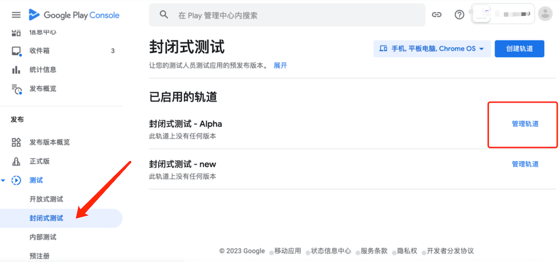The image size is (560, 262).
Task: Collapse the 测试 section arrow
Action: (x=4, y=180)
